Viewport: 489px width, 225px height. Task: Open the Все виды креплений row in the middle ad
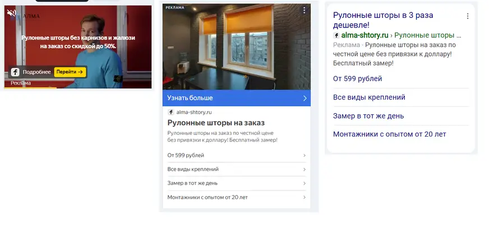pyautogui.click(x=237, y=169)
